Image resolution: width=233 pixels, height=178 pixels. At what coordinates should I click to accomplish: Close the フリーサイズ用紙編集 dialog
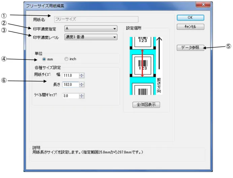tap(203, 5)
